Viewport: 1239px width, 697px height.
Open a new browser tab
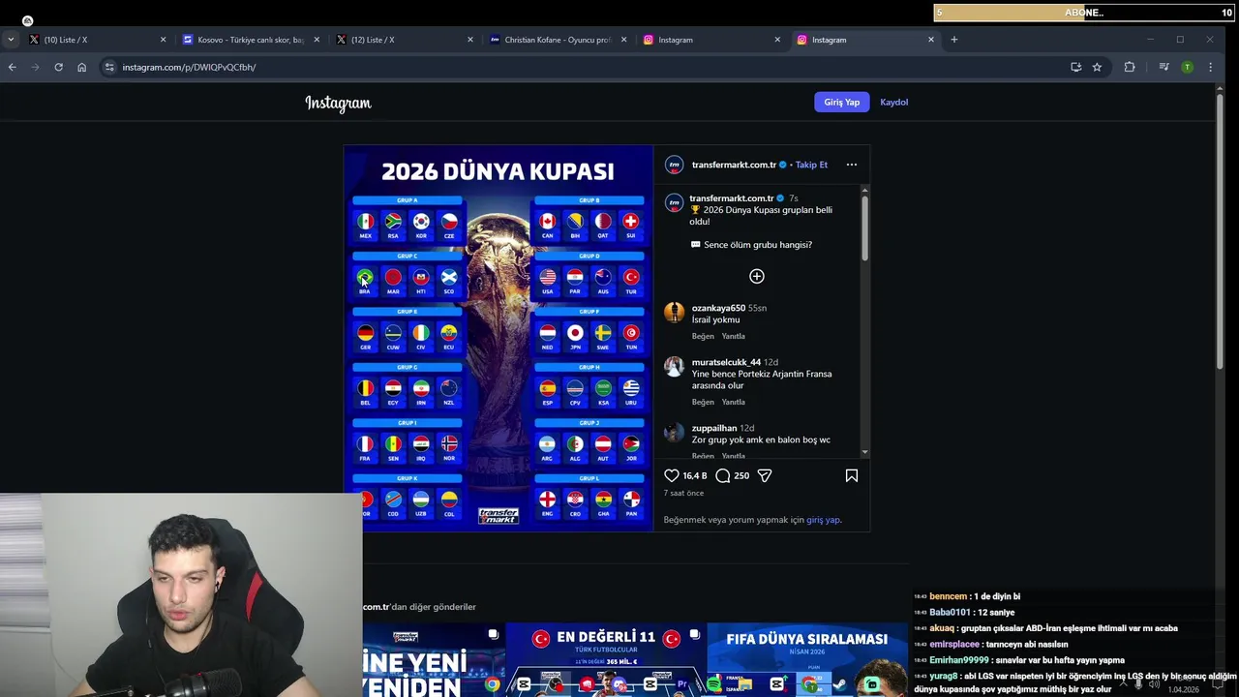click(953, 40)
